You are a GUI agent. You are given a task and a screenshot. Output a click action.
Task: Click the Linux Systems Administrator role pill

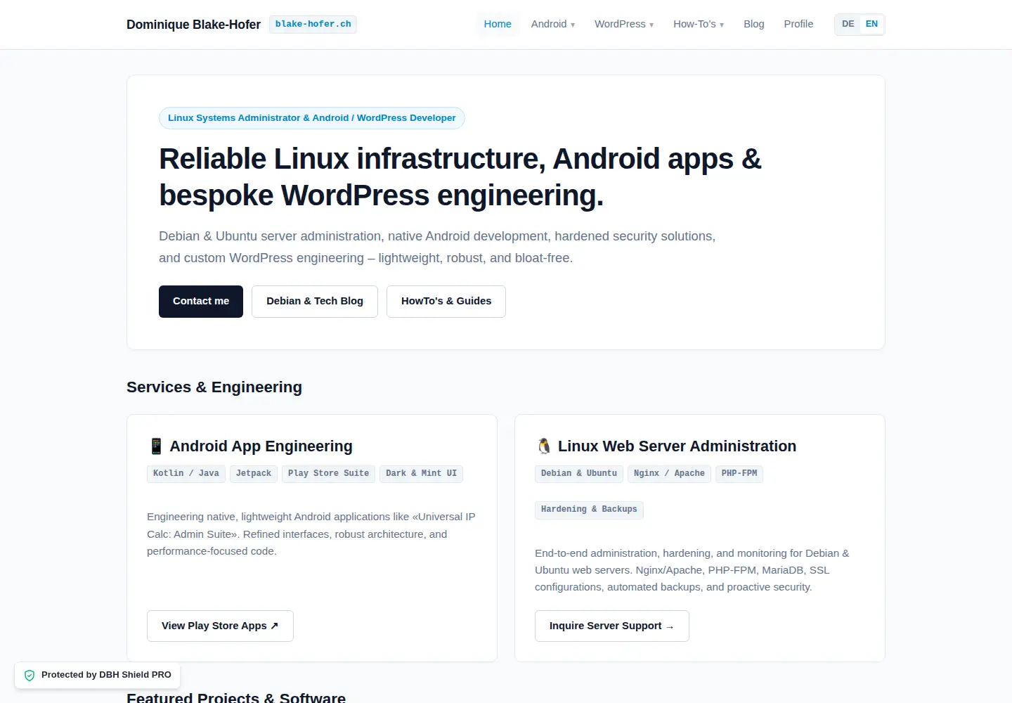click(x=312, y=118)
